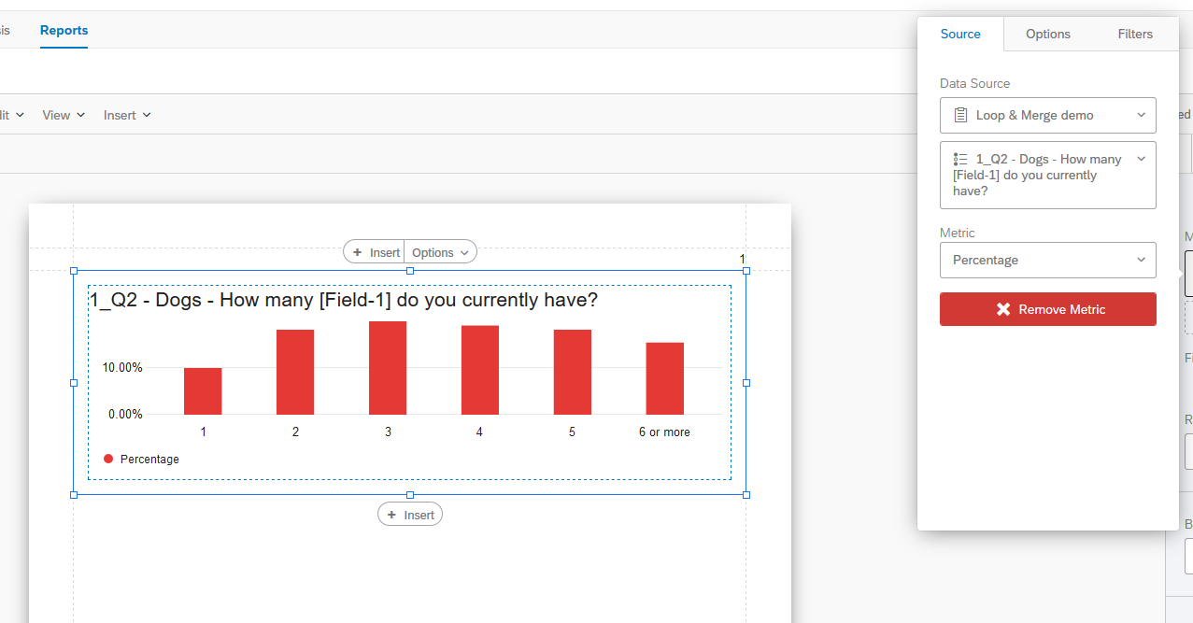The image size is (1193, 623).
Task: Switch to the Options tab
Action: tap(1047, 34)
